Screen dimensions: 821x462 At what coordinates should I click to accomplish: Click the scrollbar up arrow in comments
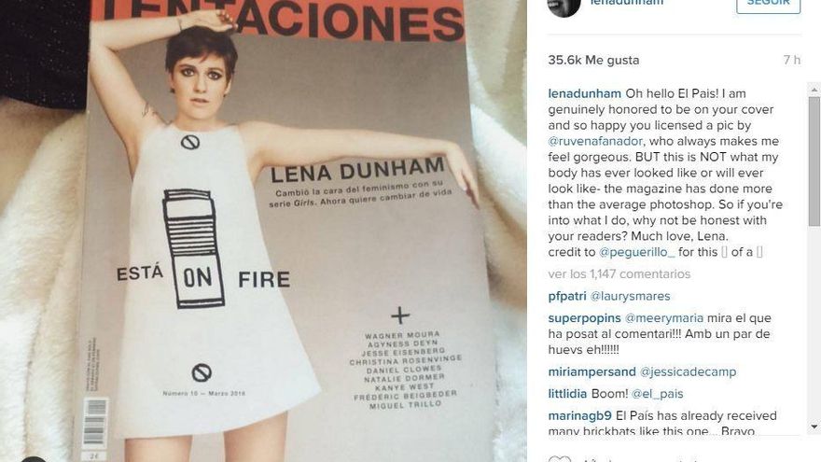coord(814,91)
